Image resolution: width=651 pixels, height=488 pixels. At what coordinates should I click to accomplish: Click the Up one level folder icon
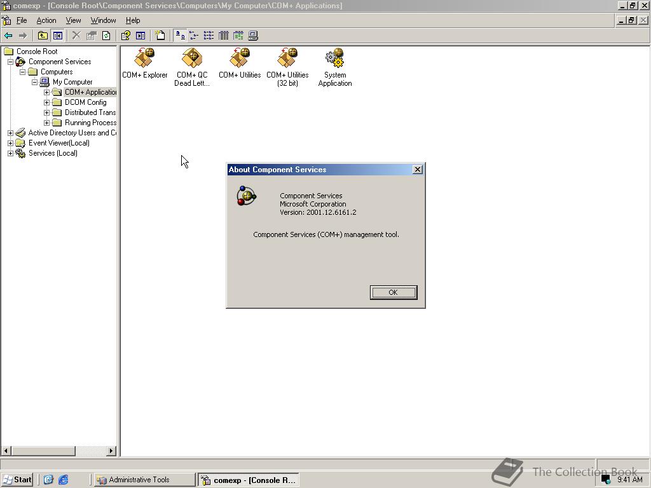click(43, 36)
